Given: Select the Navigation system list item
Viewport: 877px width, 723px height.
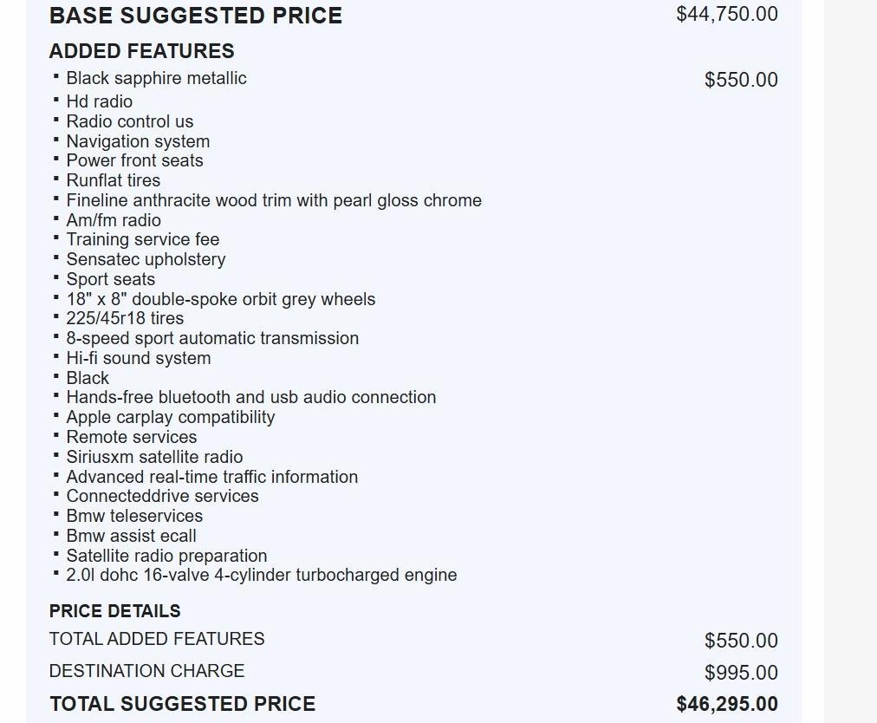Looking at the screenshot, I should (x=138, y=141).
